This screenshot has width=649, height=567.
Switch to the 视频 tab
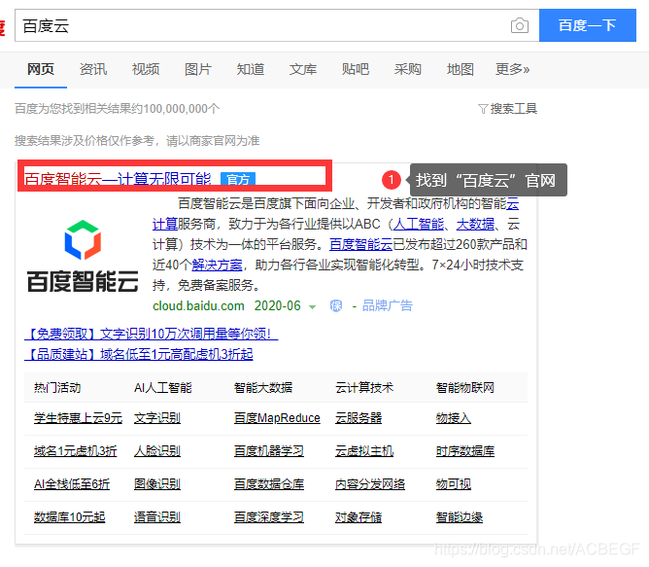pos(146,69)
